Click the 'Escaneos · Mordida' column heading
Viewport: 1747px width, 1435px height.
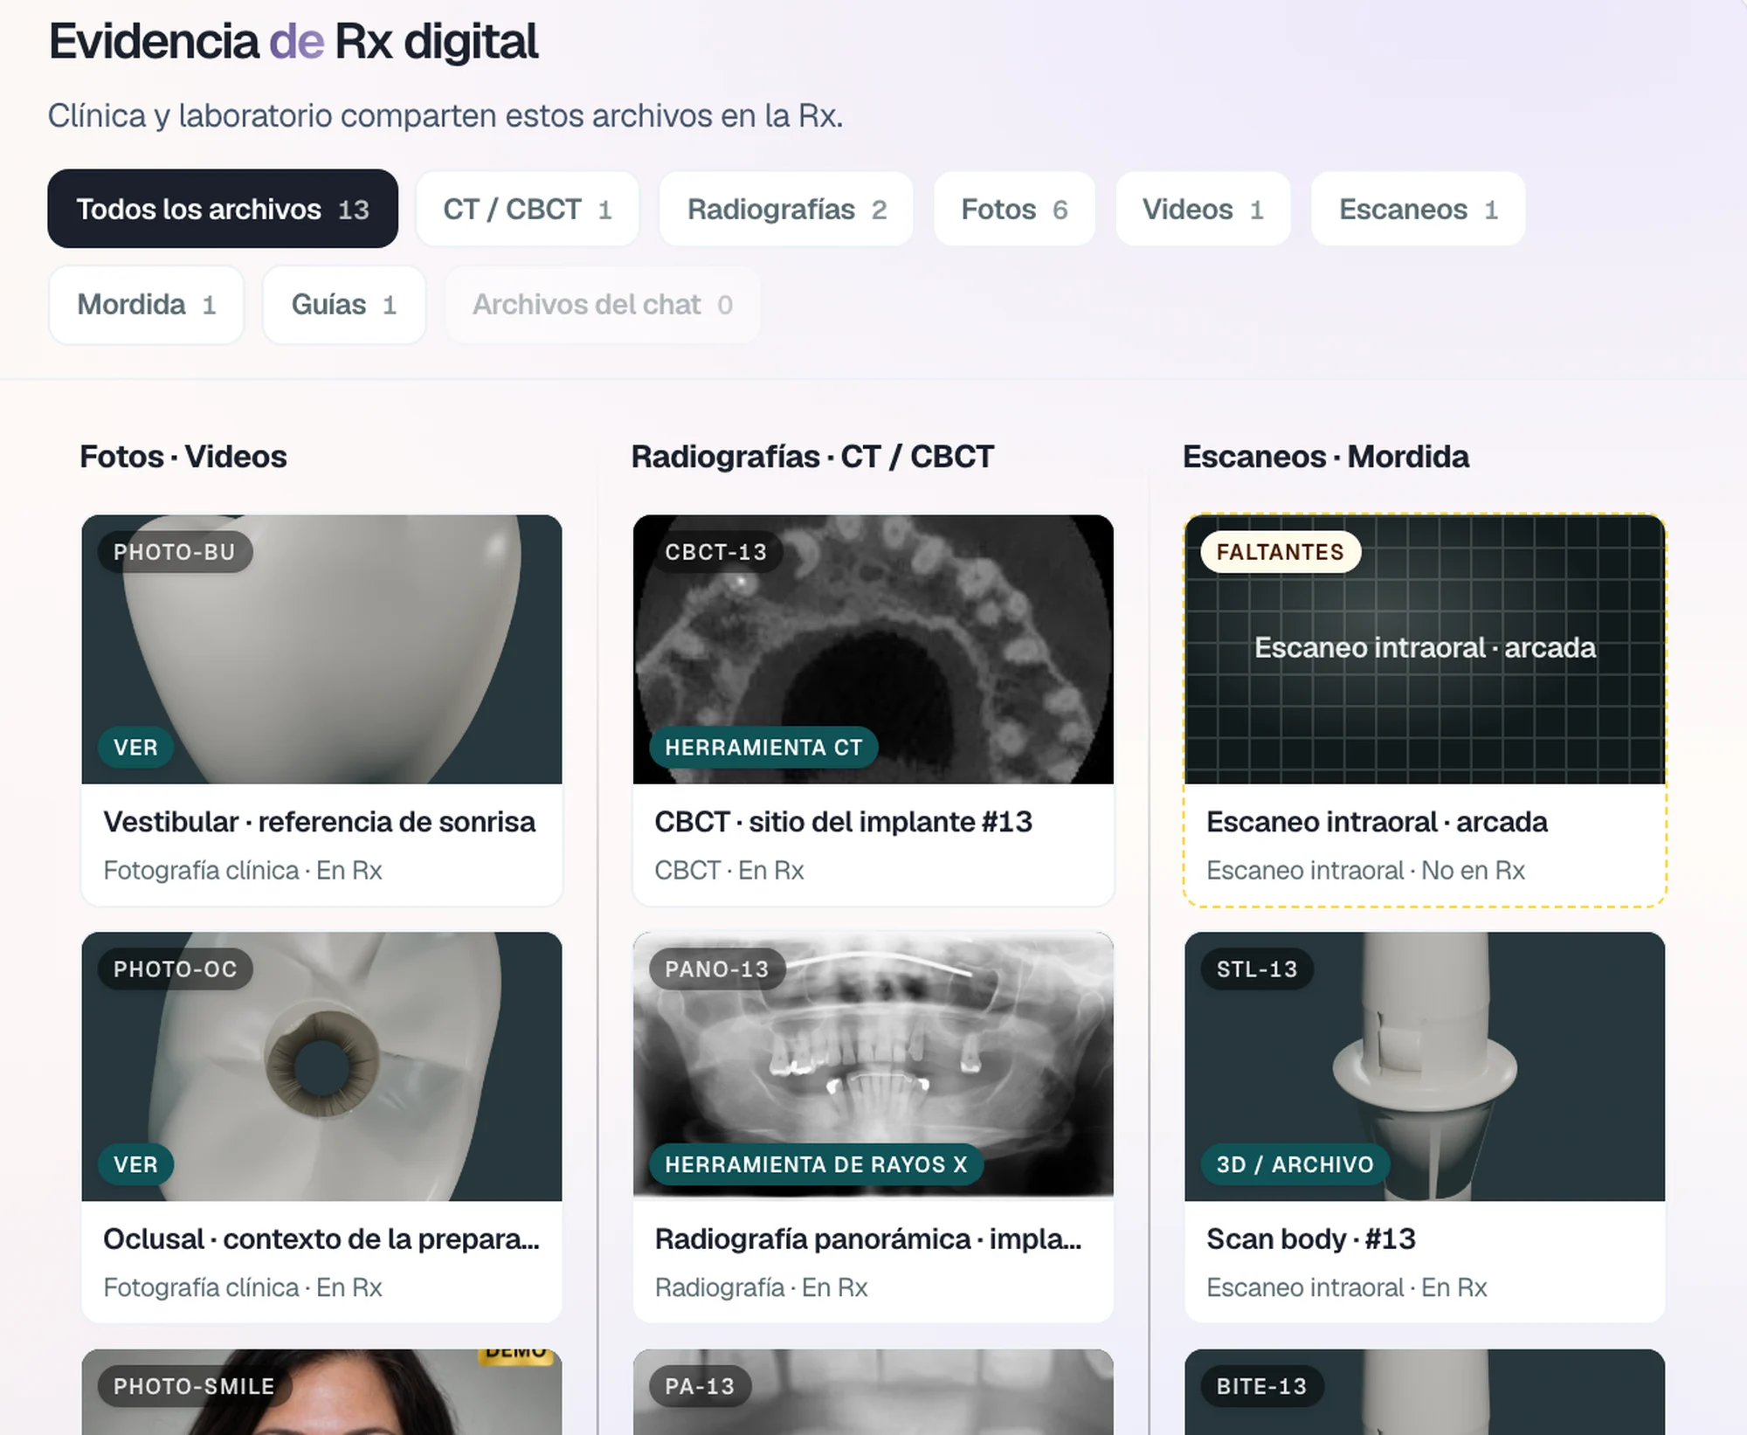coord(1325,457)
